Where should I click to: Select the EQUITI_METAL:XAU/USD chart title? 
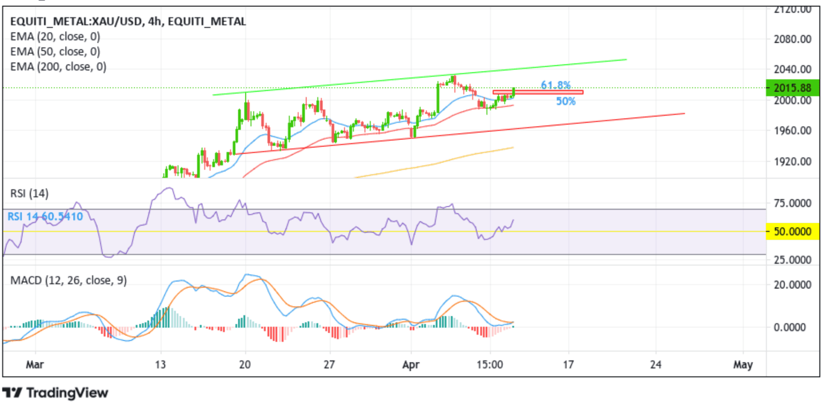pos(128,21)
